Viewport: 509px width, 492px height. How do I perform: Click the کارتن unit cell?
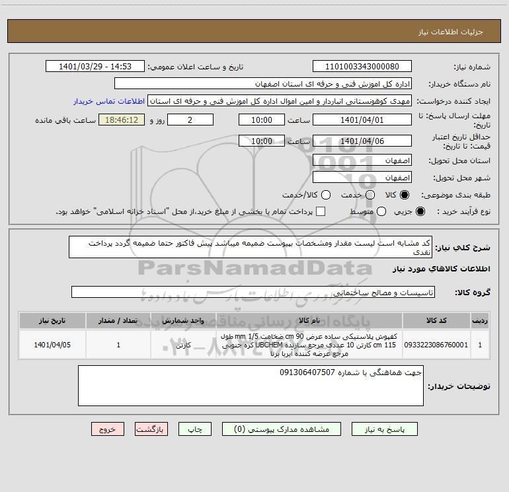pos(183,345)
